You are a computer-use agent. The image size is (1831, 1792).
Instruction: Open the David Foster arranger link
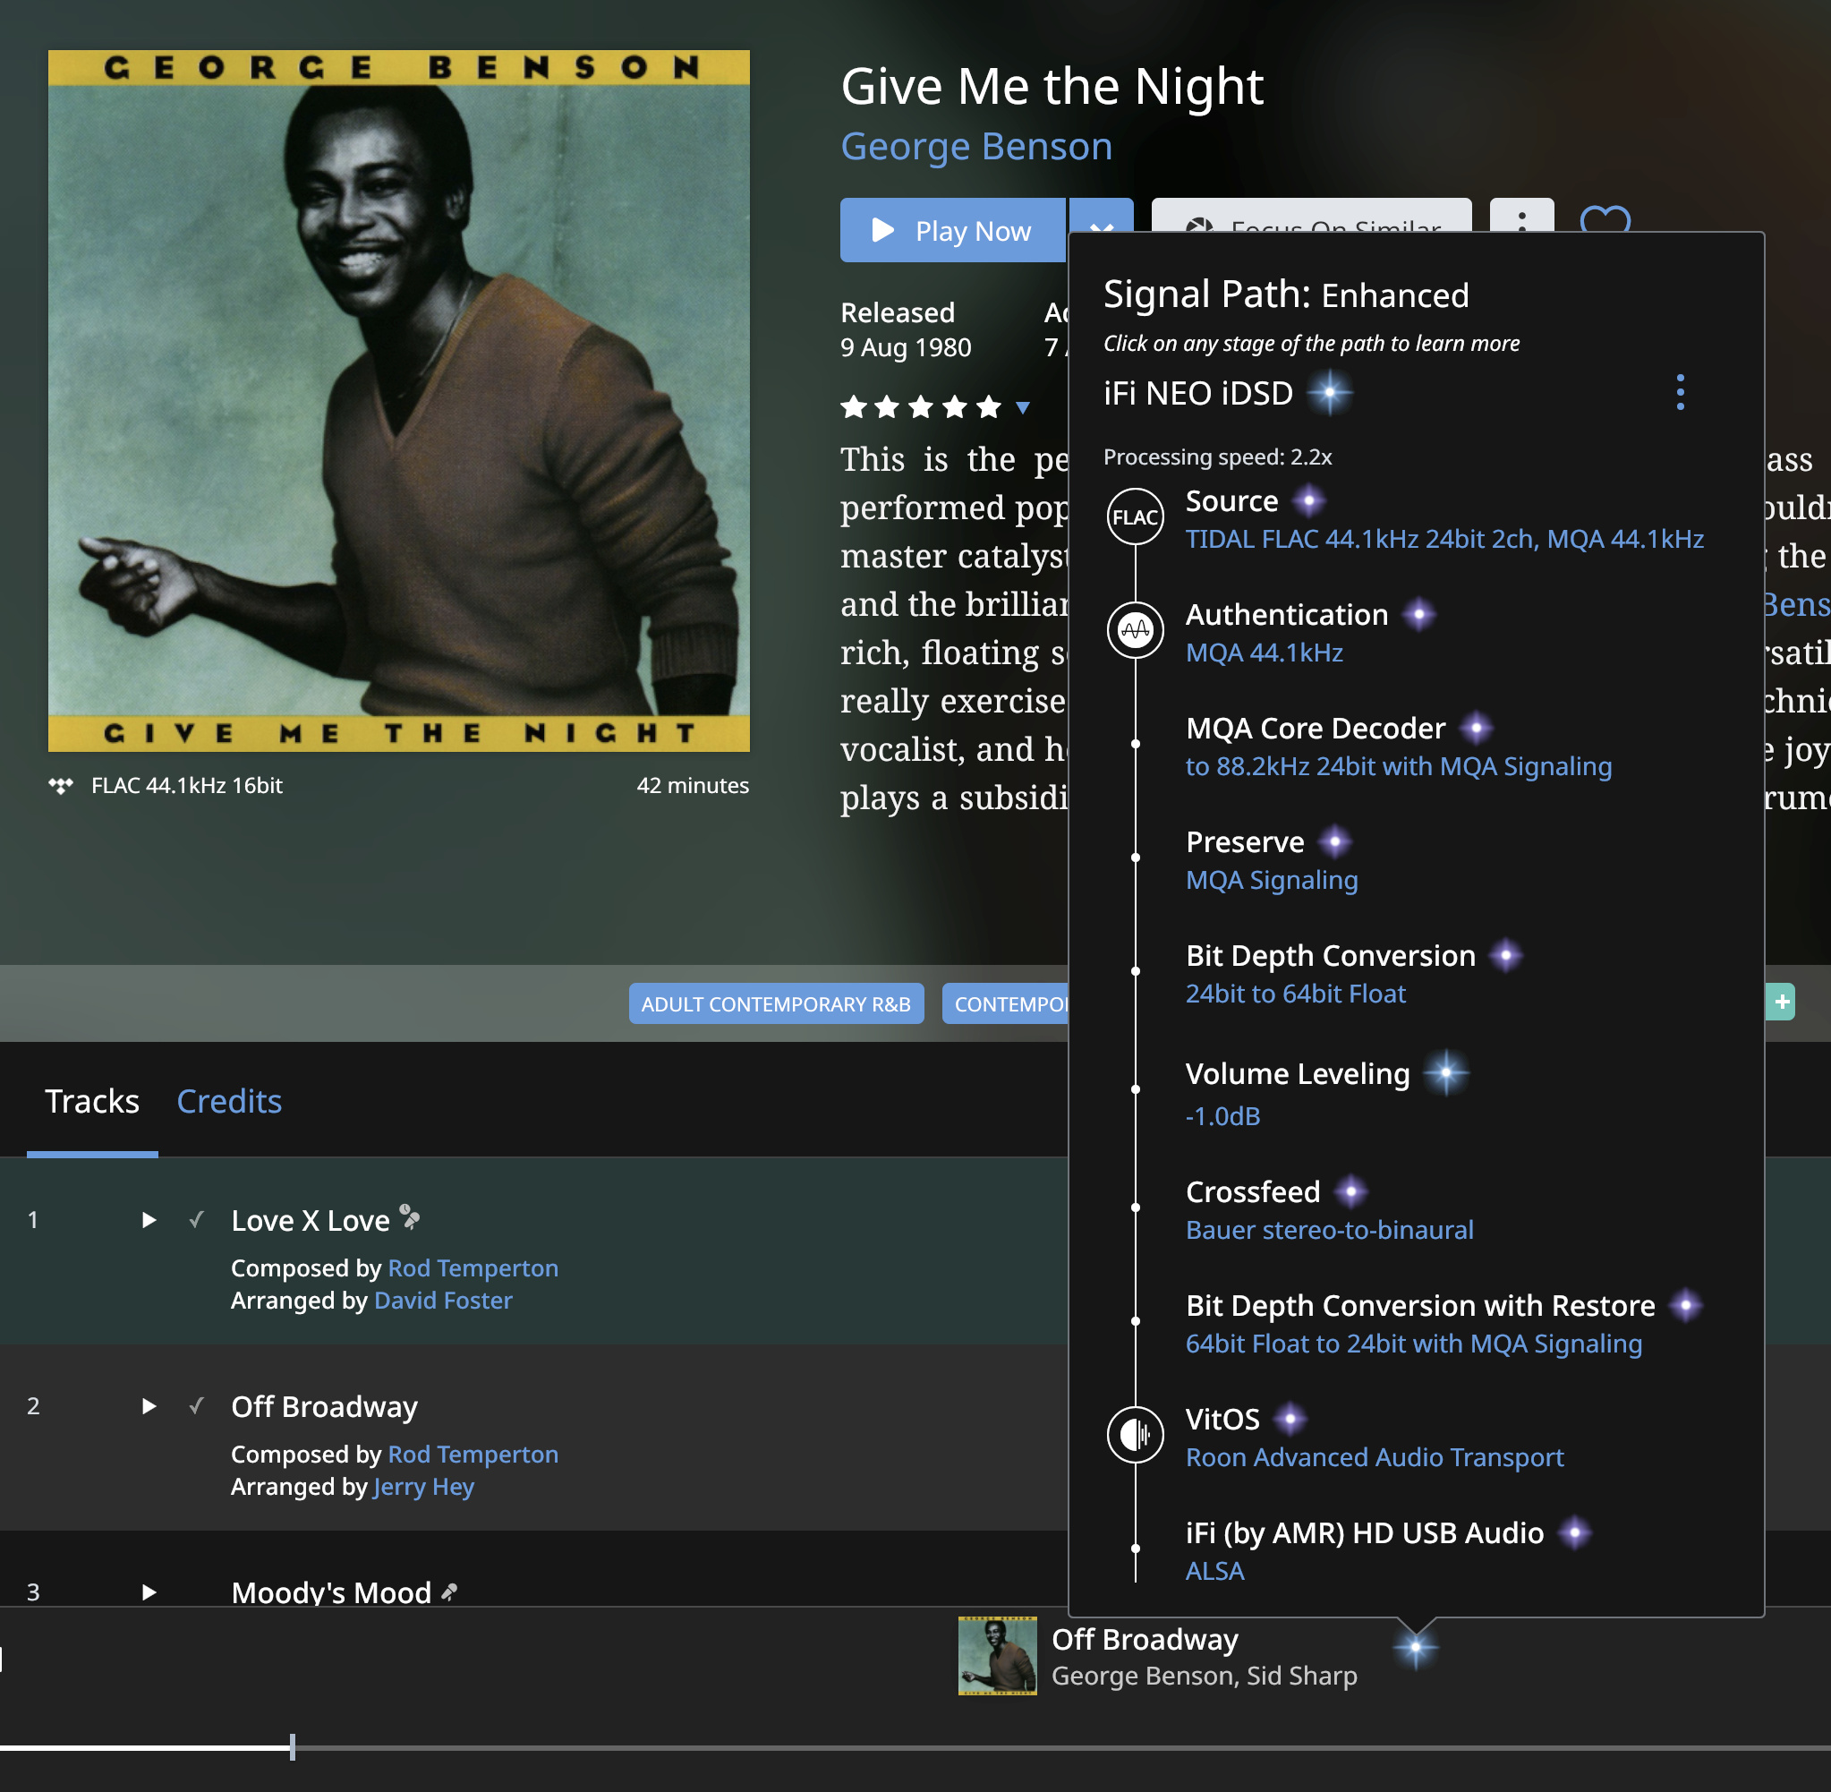(x=443, y=1301)
